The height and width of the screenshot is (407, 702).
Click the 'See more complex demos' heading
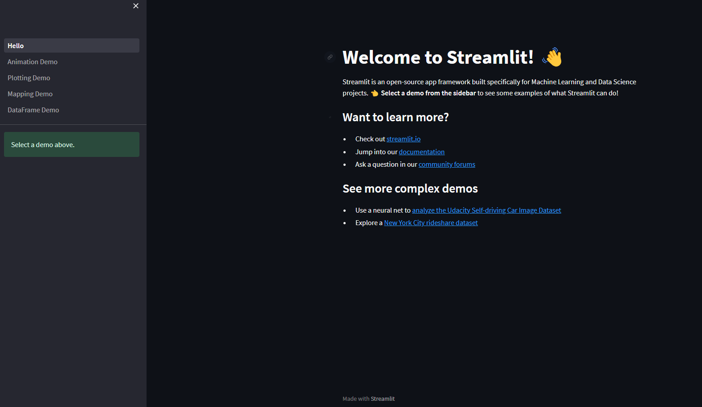(x=410, y=189)
